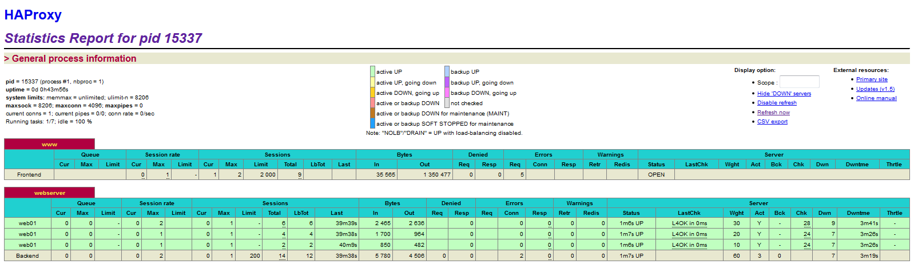Click the green 'active UP' legend swatch
The height and width of the screenshot is (276, 914).
click(373, 71)
